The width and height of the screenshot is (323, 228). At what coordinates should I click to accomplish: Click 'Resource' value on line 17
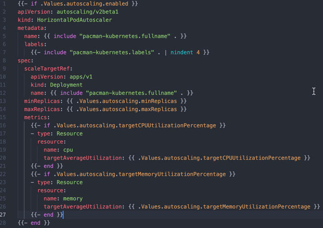tap(70, 134)
